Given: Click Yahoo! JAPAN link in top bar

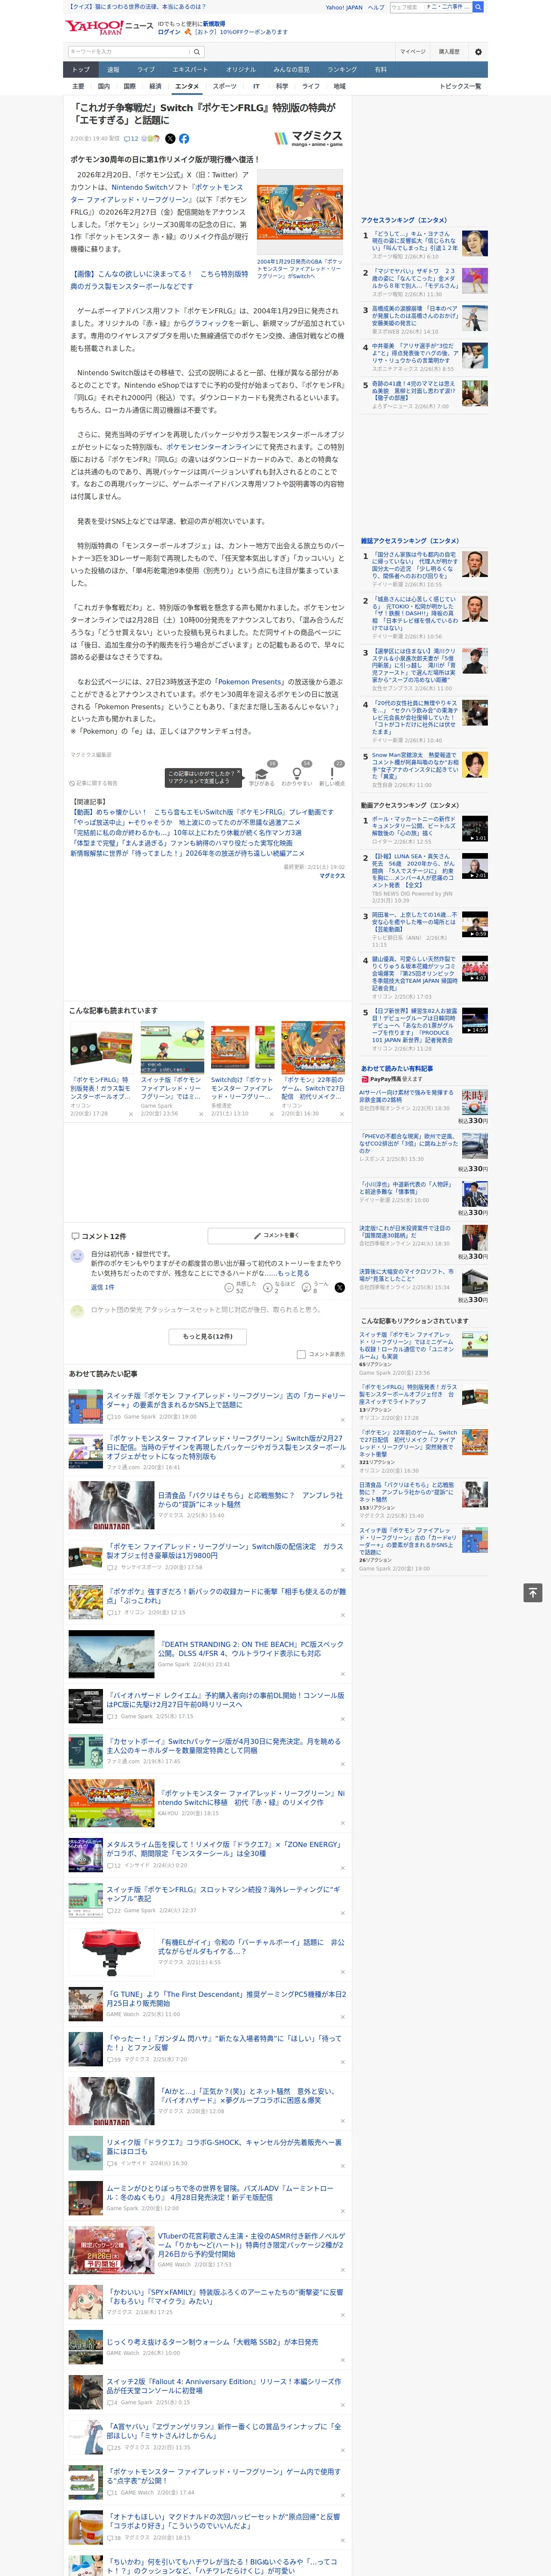Looking at the screenshot, I should (344, 7).
